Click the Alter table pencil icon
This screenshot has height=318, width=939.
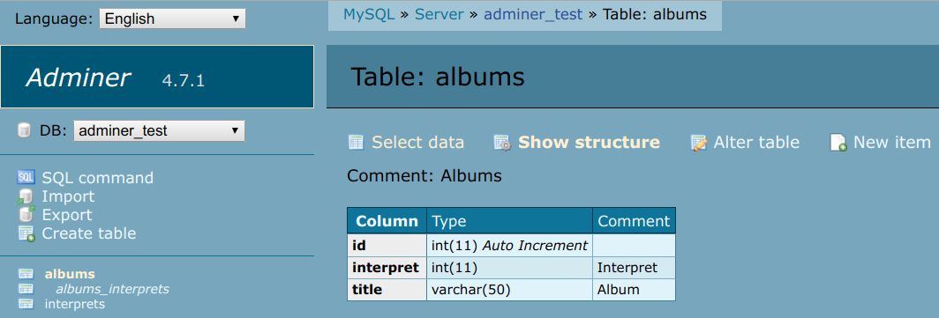point(698,143)
